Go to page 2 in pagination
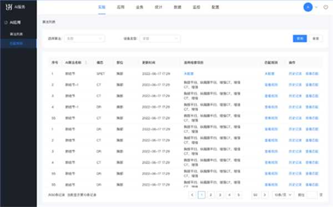This screenshot has width=333, height=207. [211, 195]
